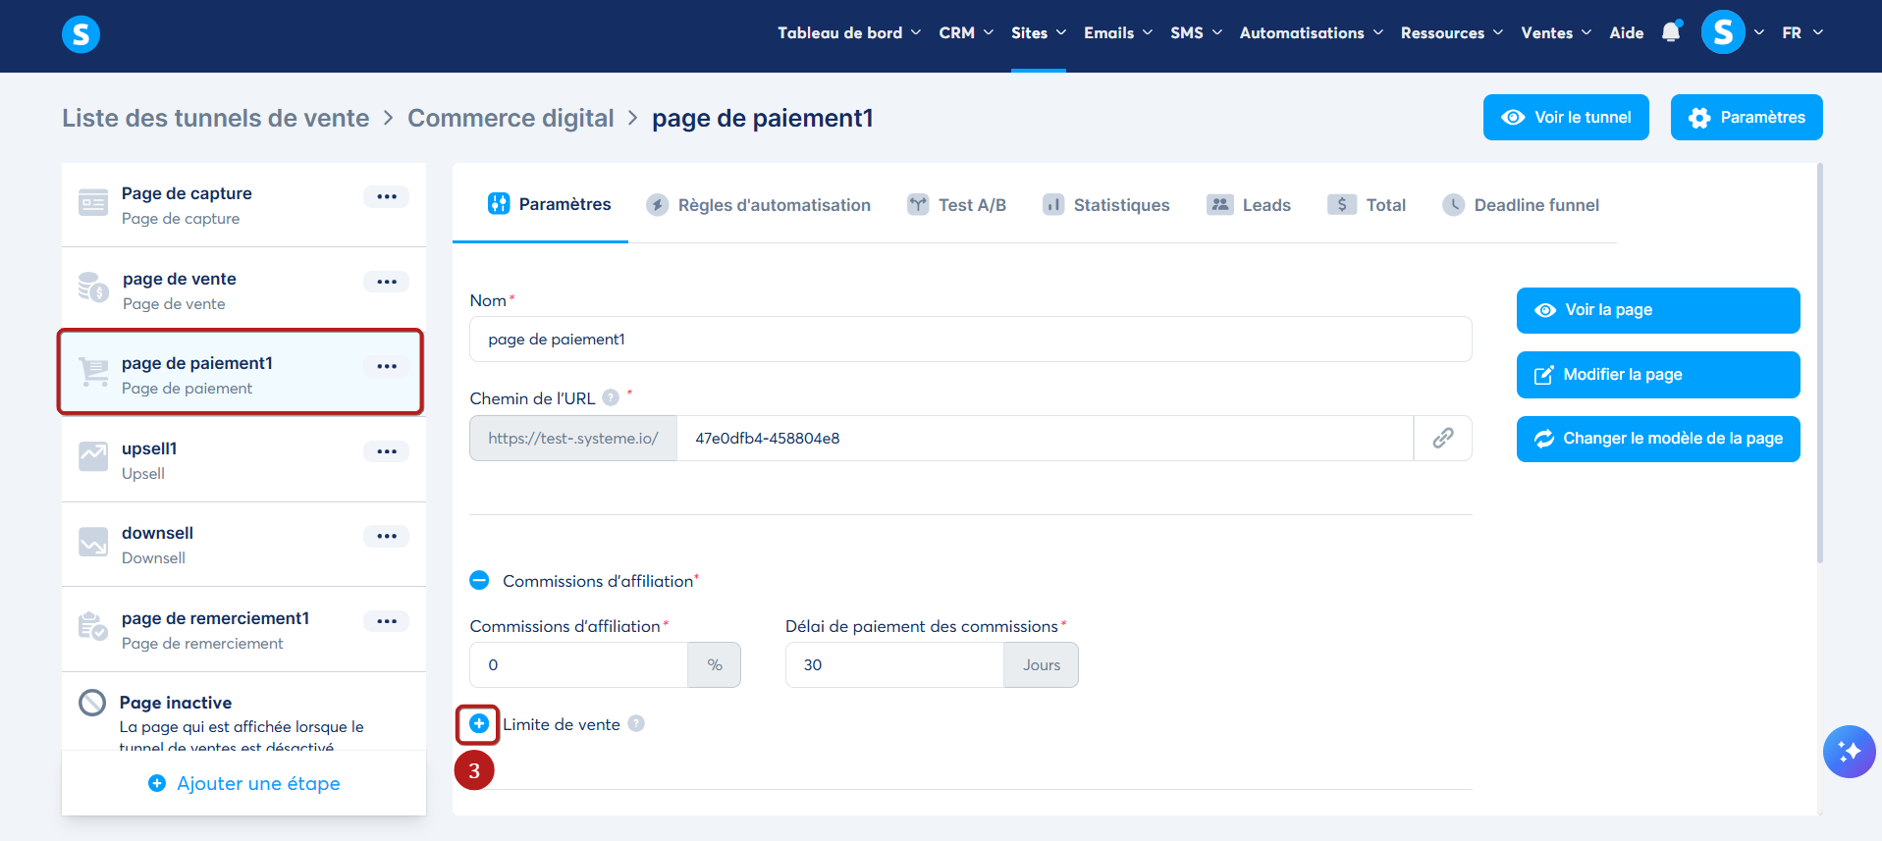
Task: Click the Voir le tunnel button
Action: [1566, 117]
